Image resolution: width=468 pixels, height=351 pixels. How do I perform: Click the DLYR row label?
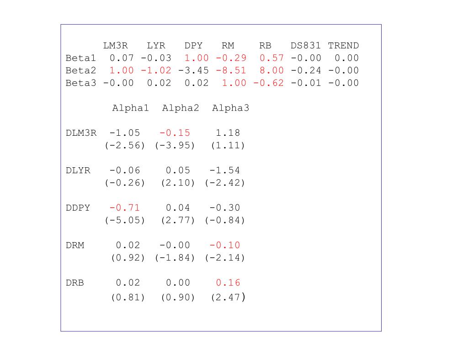(78, 170)
